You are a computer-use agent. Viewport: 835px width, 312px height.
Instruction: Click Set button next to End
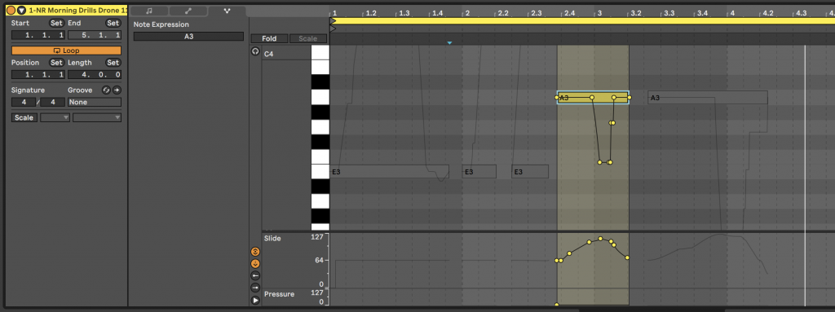[x=113, y=23]
